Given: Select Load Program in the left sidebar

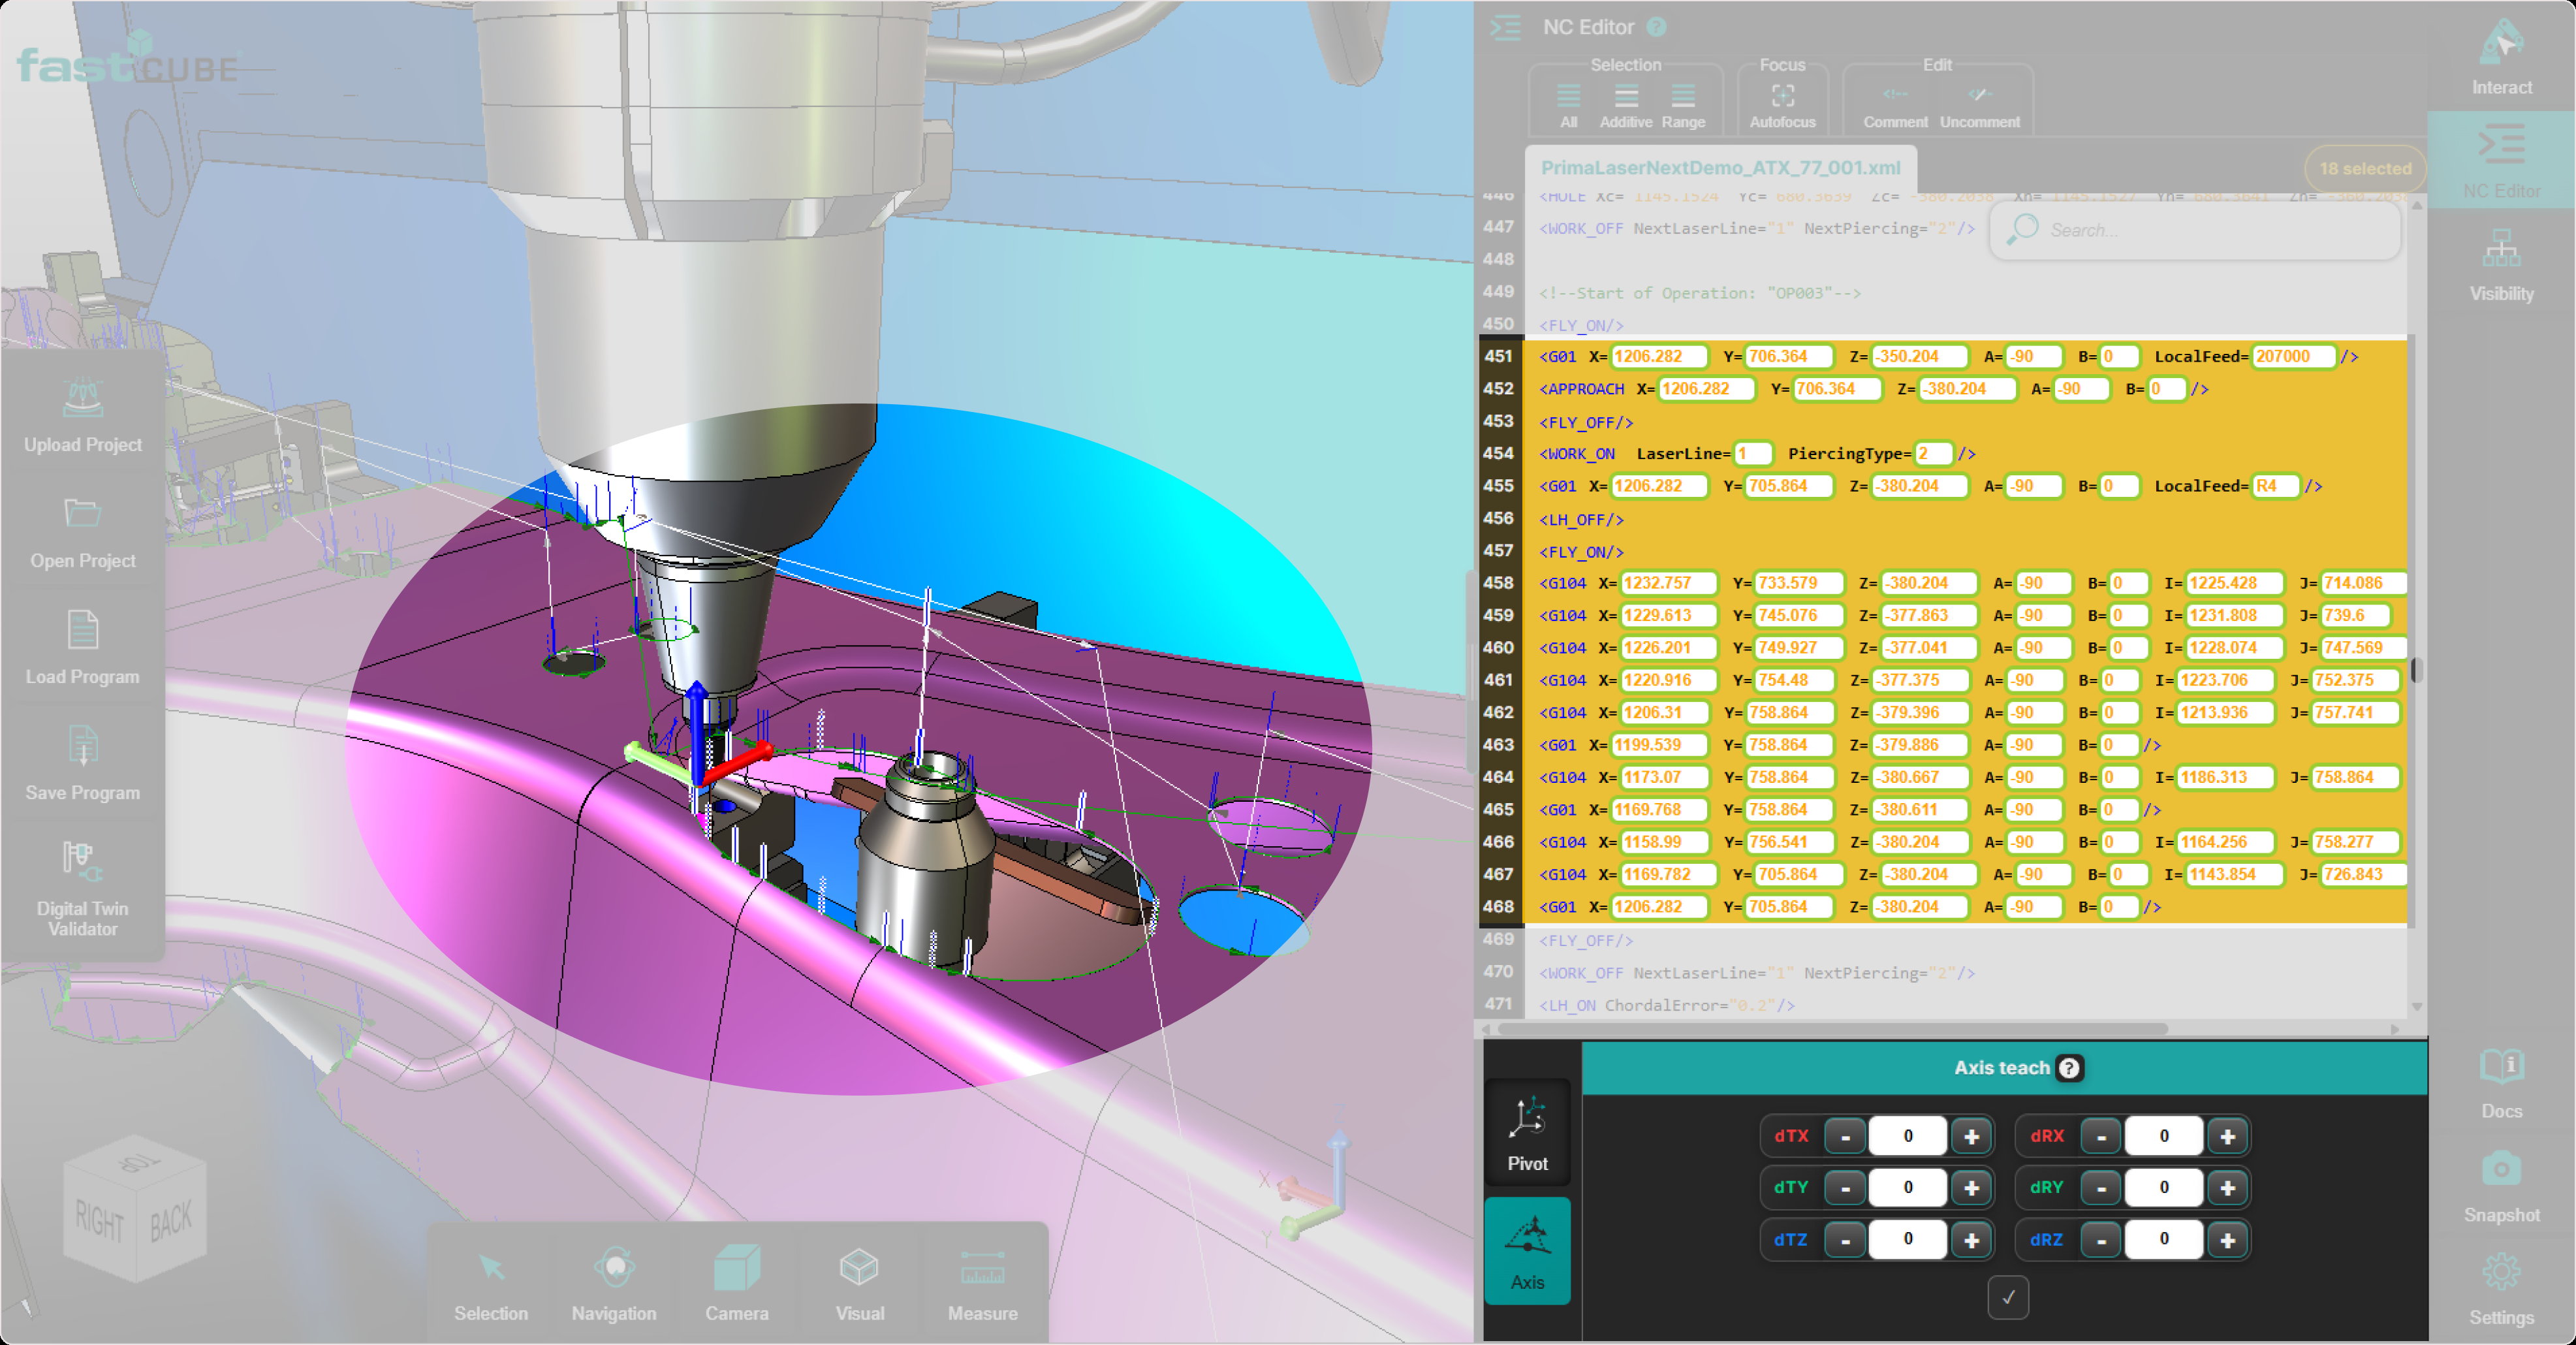Looking at the screenshot, I should pos(83,648).
